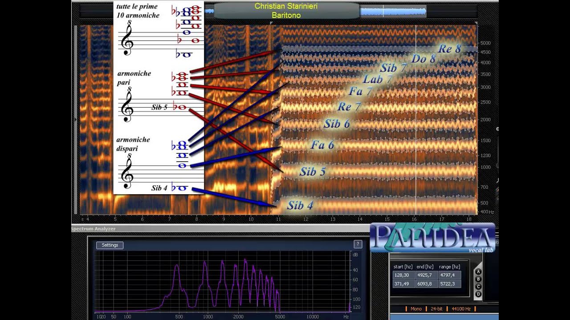The image size is (570, 320).
Task: Click the Spectrum Analyzer panel title
Action: pos(94,229)
